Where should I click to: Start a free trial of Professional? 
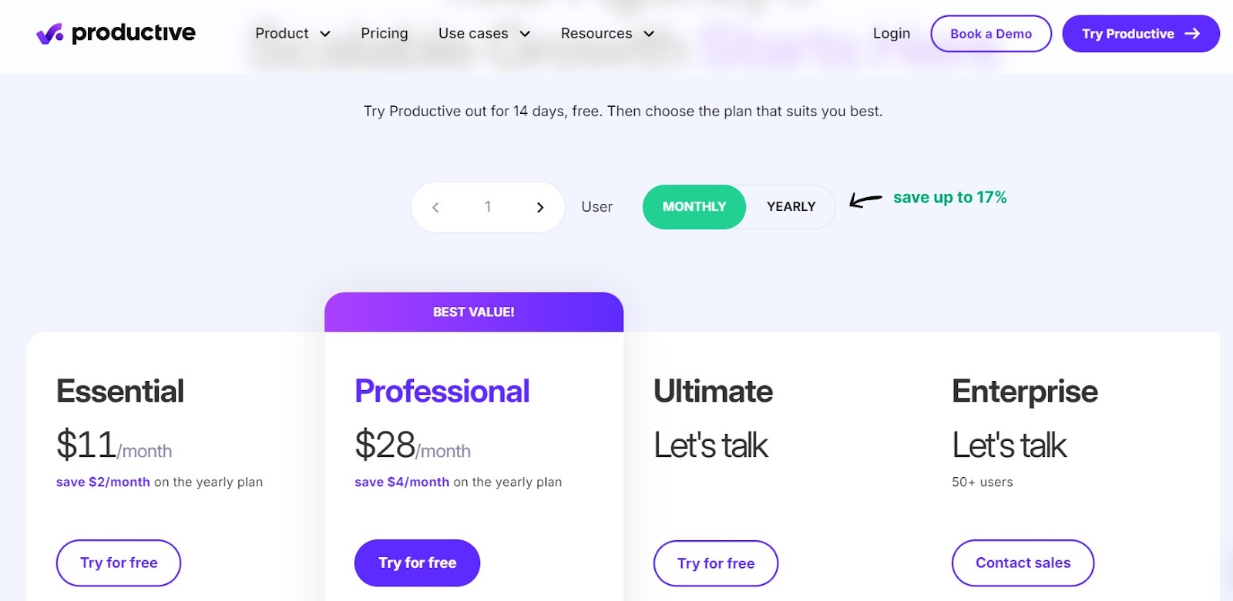pos(417,563)
